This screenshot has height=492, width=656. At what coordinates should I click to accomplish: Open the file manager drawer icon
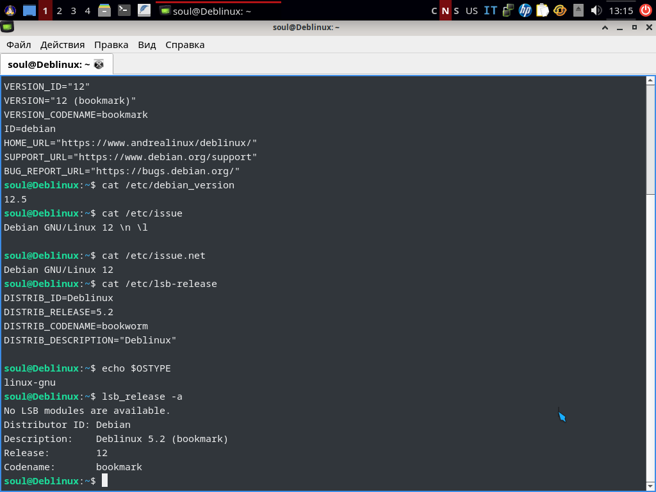tap(104, 10)
